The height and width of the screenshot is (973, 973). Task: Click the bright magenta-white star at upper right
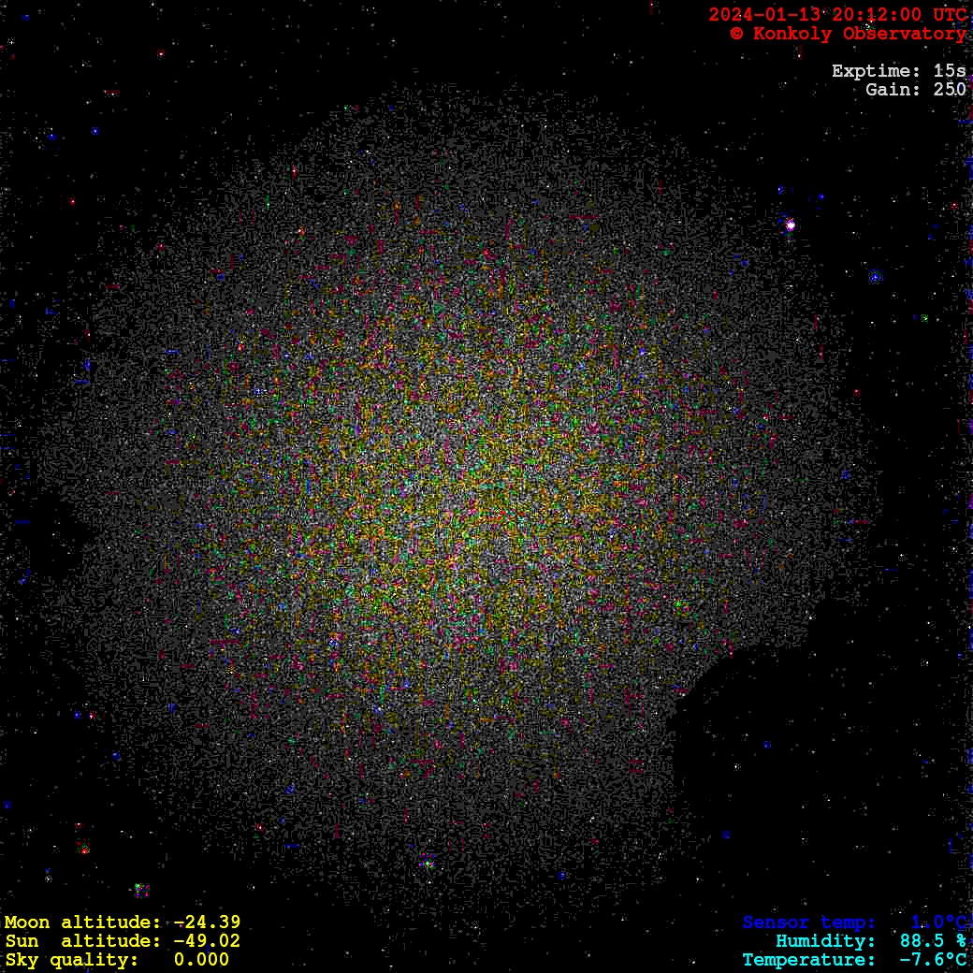[791, 225]
